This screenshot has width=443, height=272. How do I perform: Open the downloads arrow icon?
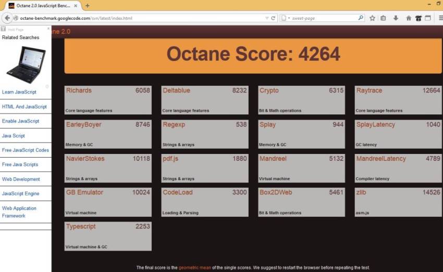(x=396, y=18)
